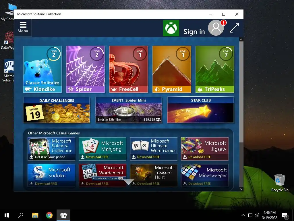Click Pyramid level 1 progress ring

coord(183,54)
